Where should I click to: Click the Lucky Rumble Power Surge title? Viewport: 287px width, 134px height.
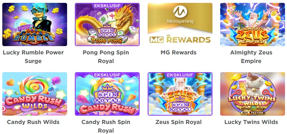pyautogui.click(x=33, y=57)
